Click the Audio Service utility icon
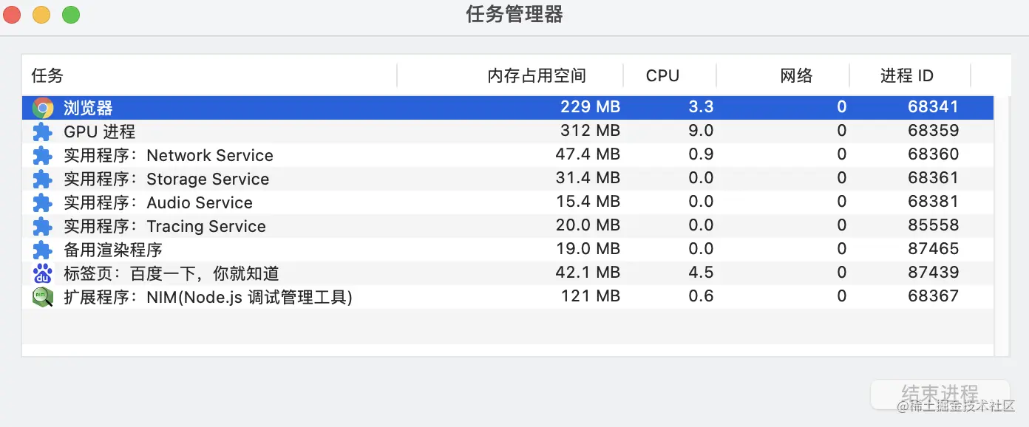The image size is (1029, 427). point(42,202)
